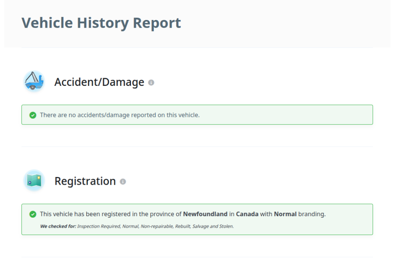Click the Vehicle History Report title
Viewport: 393px width, 261px height.
coord(101,23)
